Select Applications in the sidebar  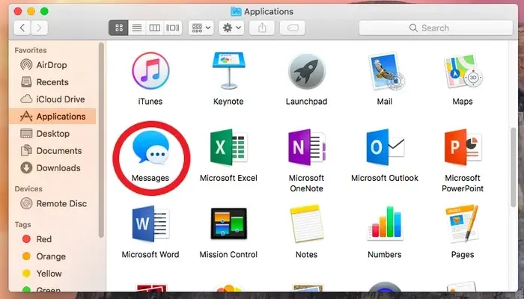pos(52,116)
